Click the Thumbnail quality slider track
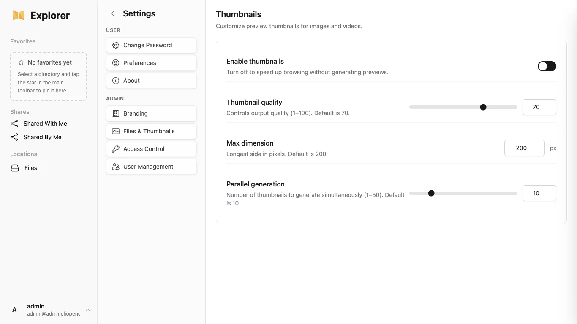Screen dimensions: 577x324 point(463,107)
